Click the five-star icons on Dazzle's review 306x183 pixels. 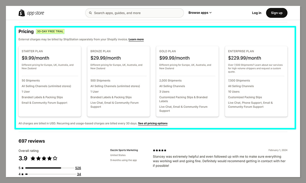(159, 150)
